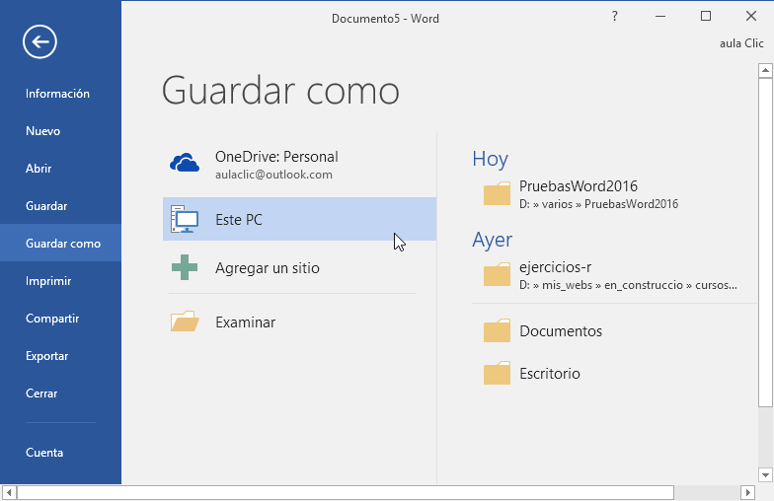Open the Información menu item
Image resolution: width=774 pixels, height=501 pixels.
click(57, 94)
